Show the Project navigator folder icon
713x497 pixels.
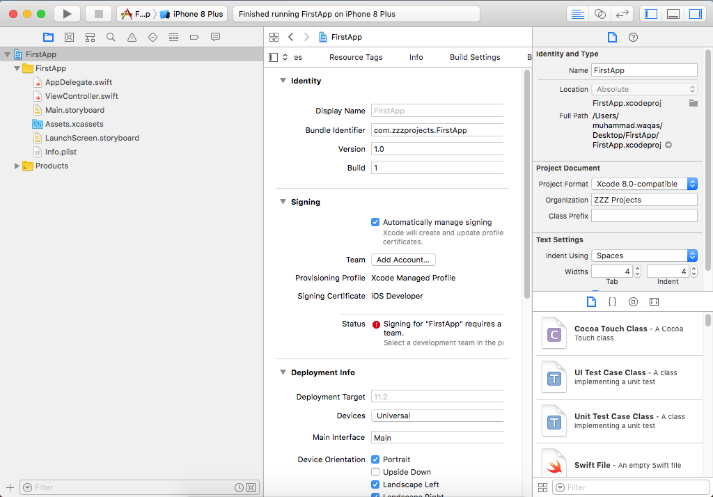pyautogui.click(x=48, y=38)
